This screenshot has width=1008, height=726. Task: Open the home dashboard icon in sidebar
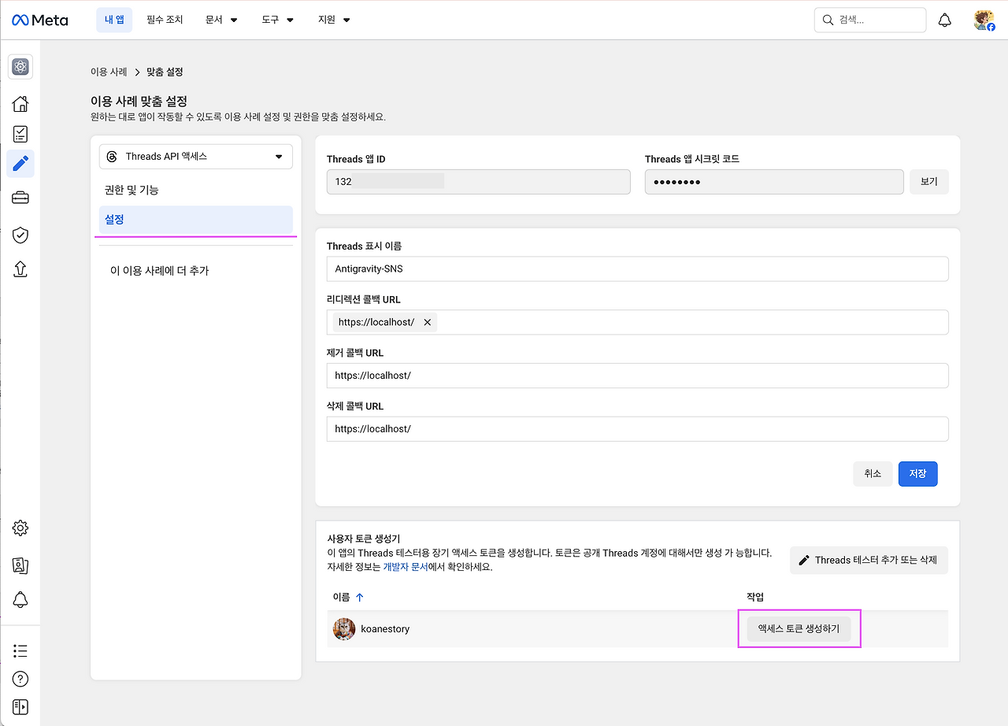tap(20, 104)
